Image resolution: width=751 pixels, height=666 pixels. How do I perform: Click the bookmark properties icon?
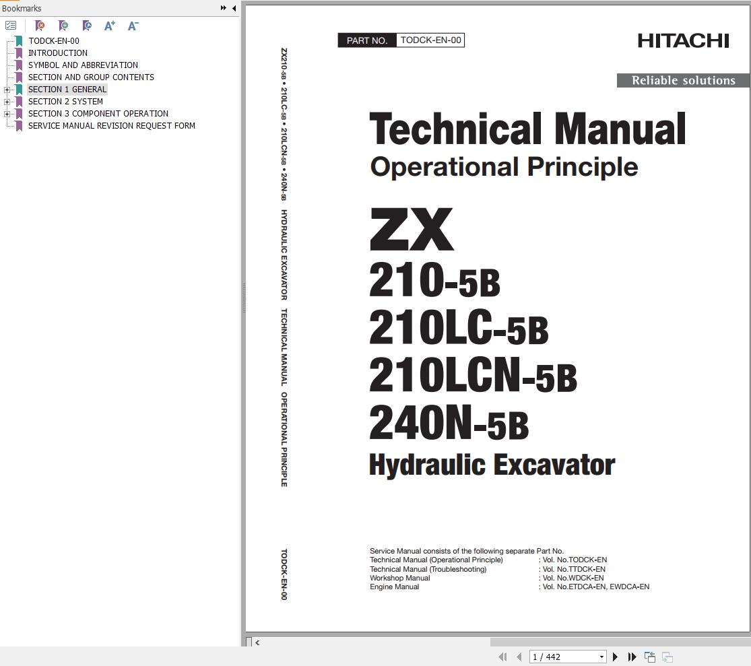tap(87, 26)
